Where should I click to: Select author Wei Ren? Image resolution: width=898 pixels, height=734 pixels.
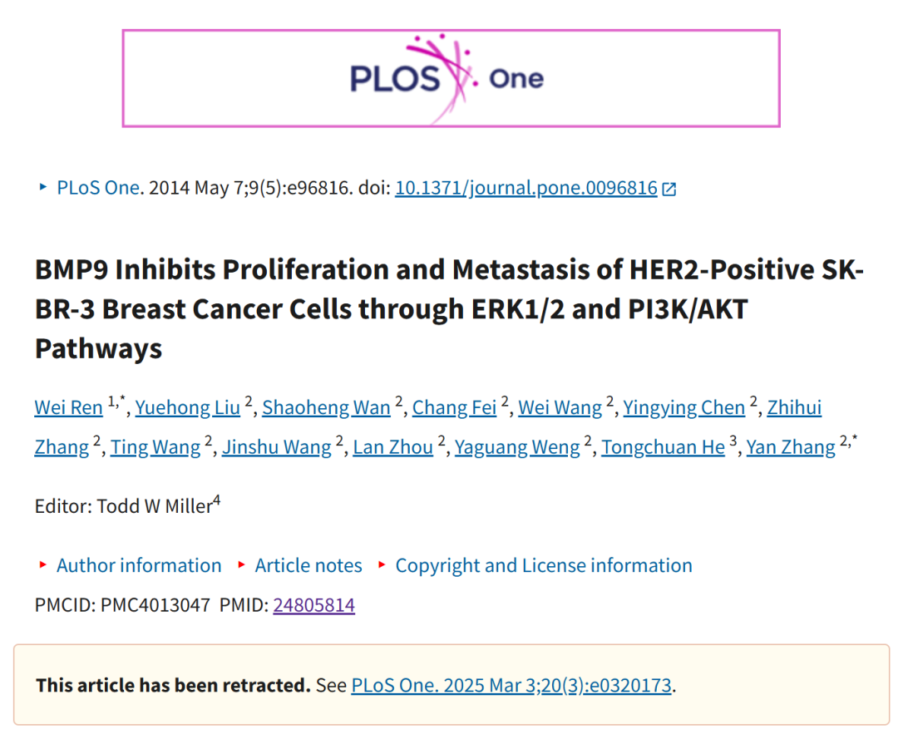69,407
